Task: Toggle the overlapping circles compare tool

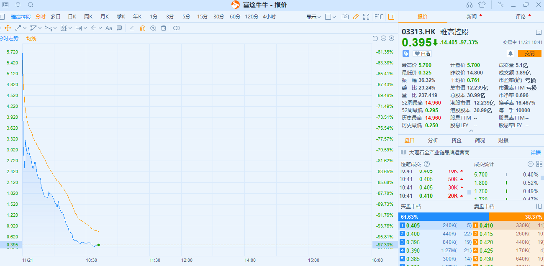Action: tap(177, 28)
